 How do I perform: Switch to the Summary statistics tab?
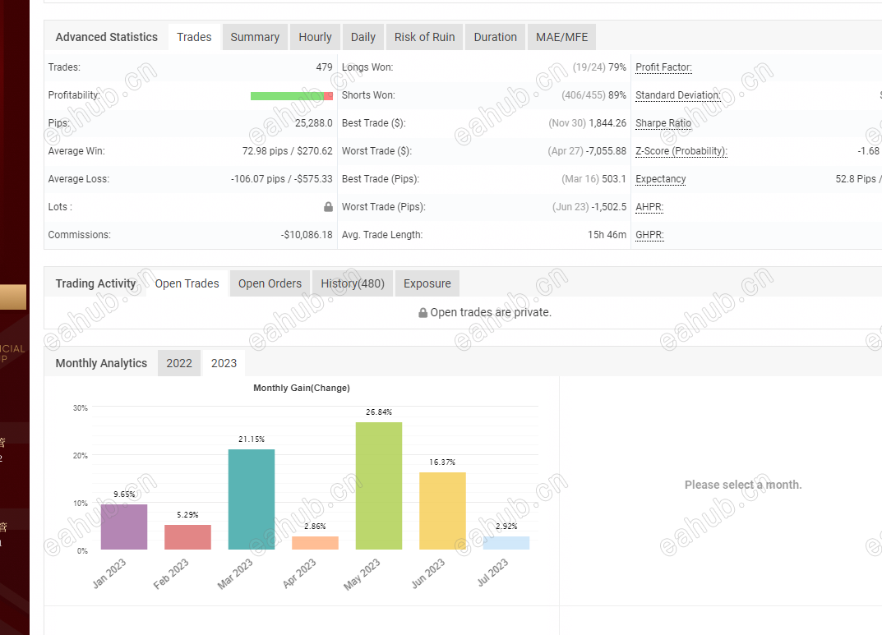click(255, 37)
